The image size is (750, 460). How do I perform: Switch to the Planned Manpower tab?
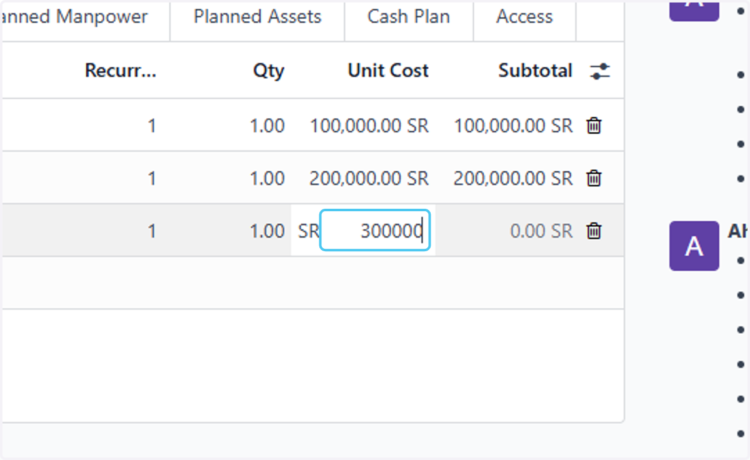[x=74, y=17]
